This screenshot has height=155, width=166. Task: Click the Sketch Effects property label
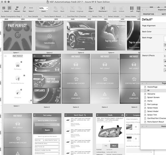148,56
